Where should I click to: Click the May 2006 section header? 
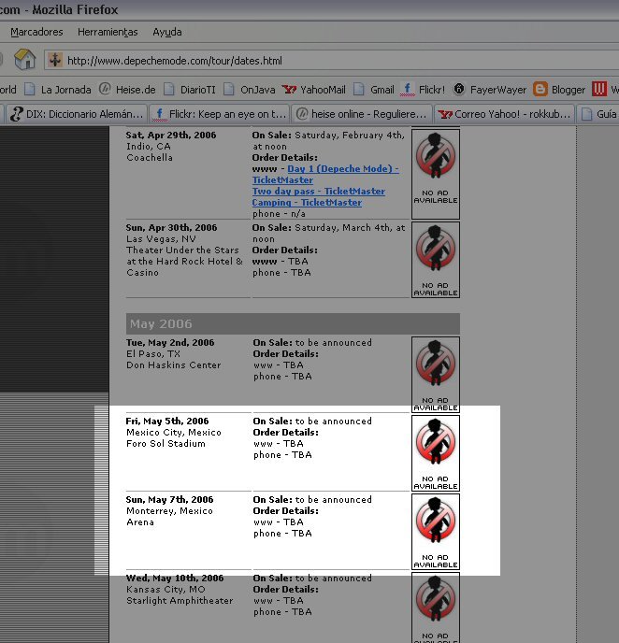[293, 324]
